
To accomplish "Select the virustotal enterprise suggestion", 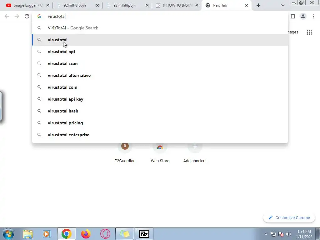I will click(x=160, y=135).
